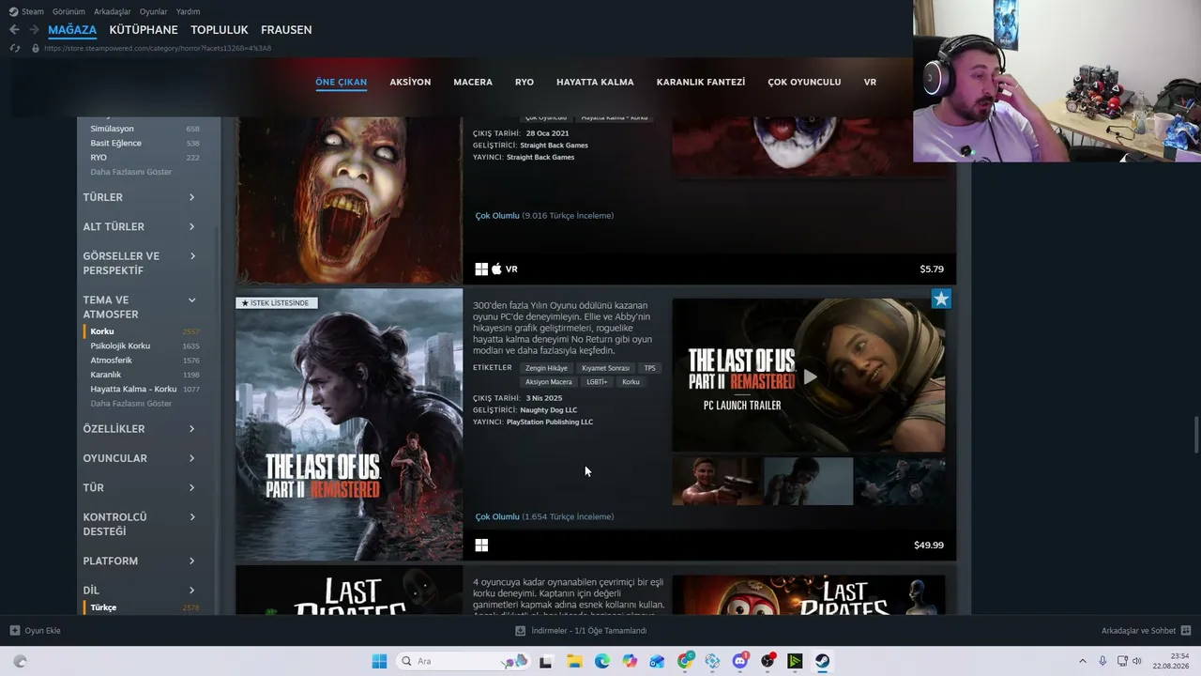Expand the ALT TÜRLER filter section

(140, 226)
